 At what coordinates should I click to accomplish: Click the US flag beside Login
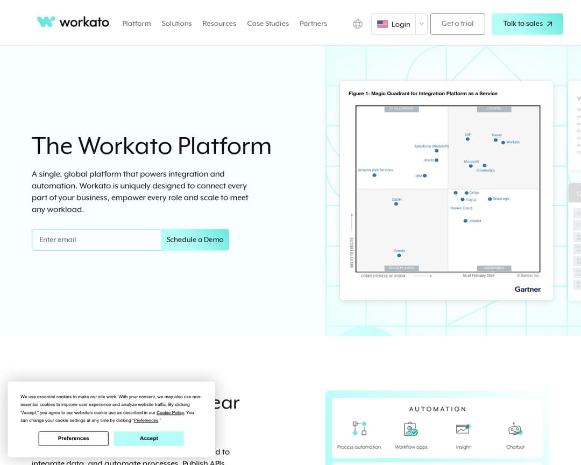(382, 24)
